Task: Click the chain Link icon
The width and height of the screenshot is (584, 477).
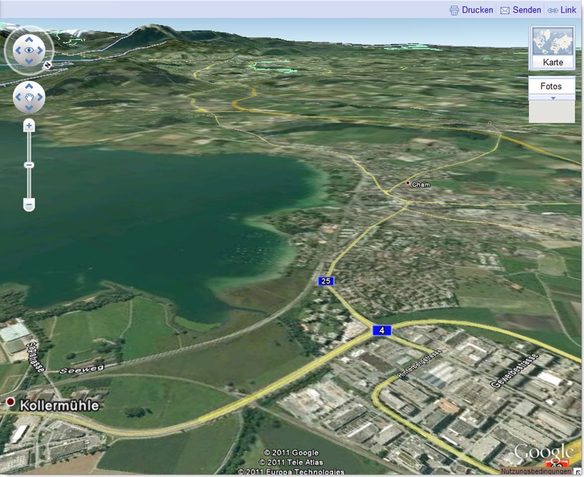Action: coord(552,11)
